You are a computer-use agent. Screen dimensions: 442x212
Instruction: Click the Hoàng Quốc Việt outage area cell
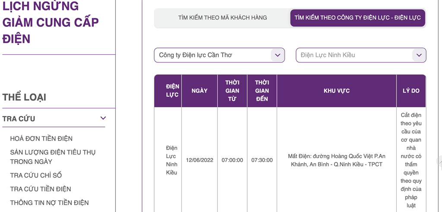click(x=337, y=160)
